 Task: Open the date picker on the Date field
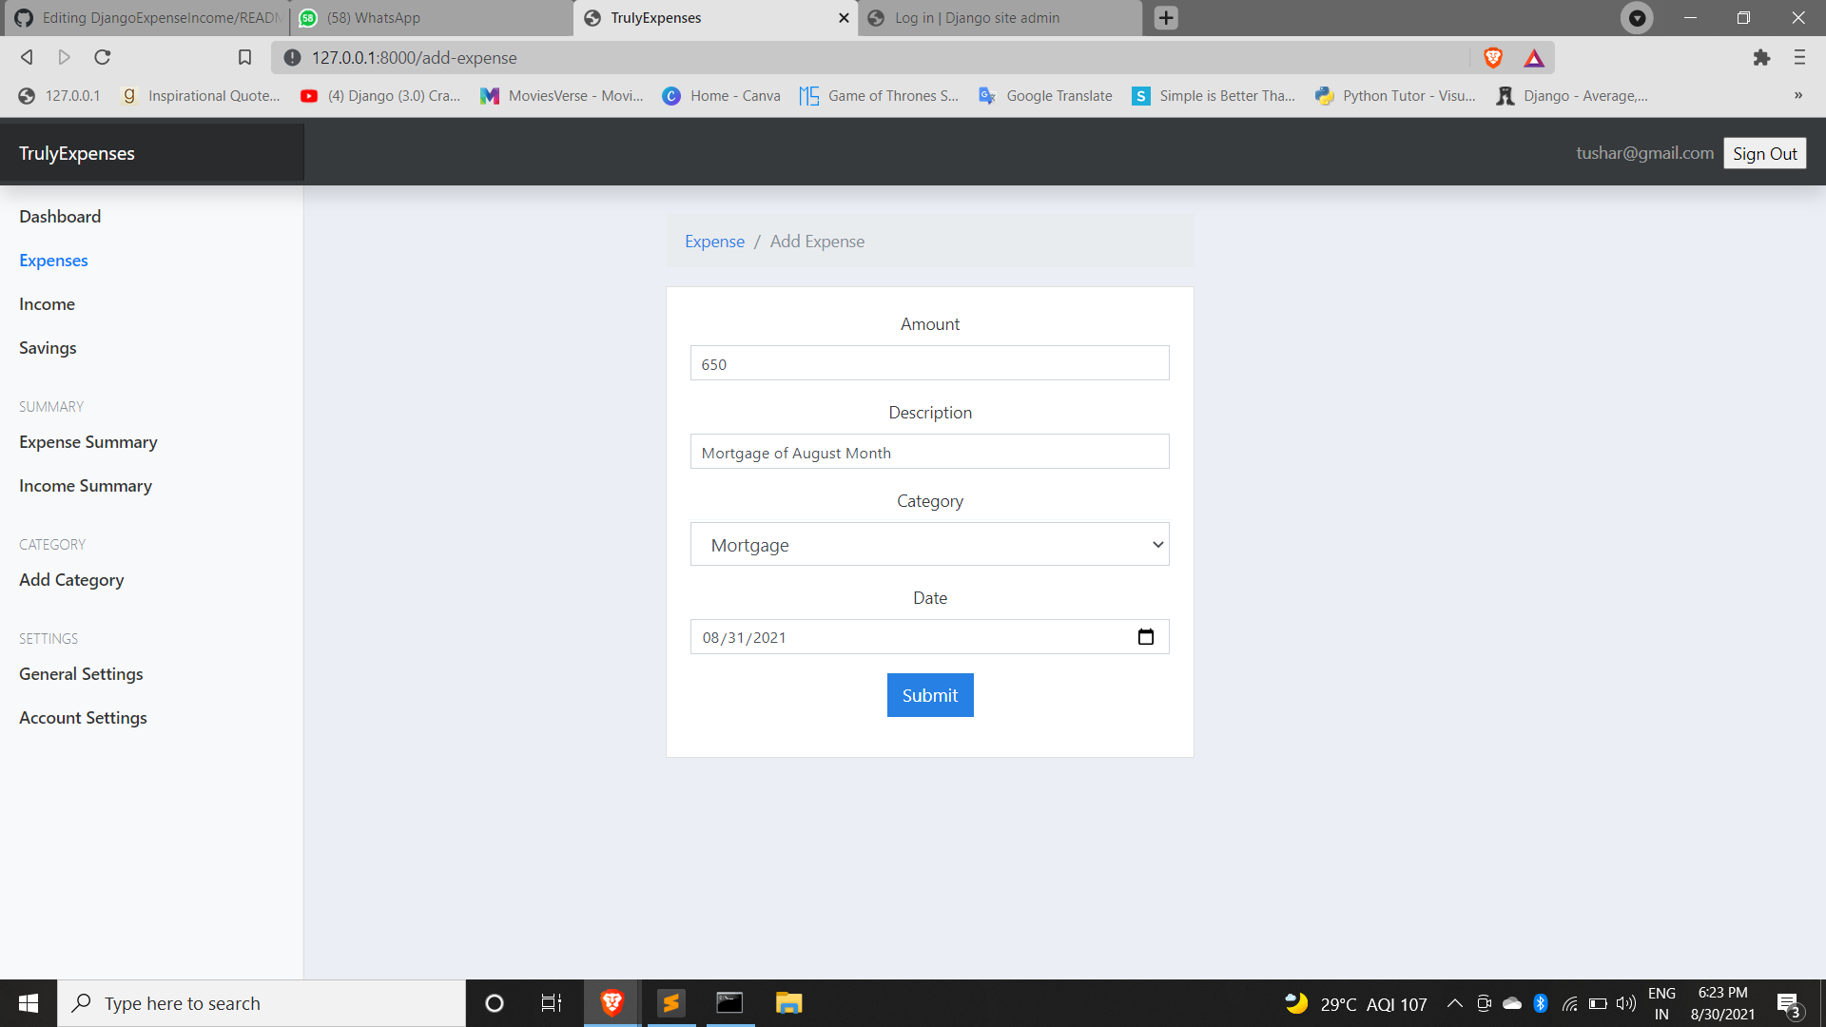coord(1145,636)
